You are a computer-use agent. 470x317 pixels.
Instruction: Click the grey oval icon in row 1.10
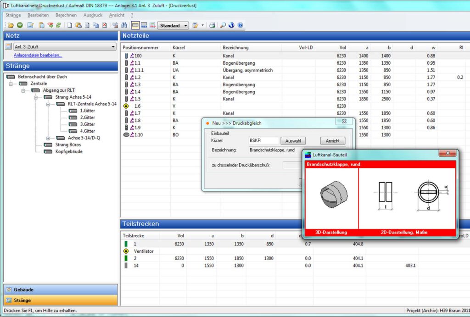(127, 135)
